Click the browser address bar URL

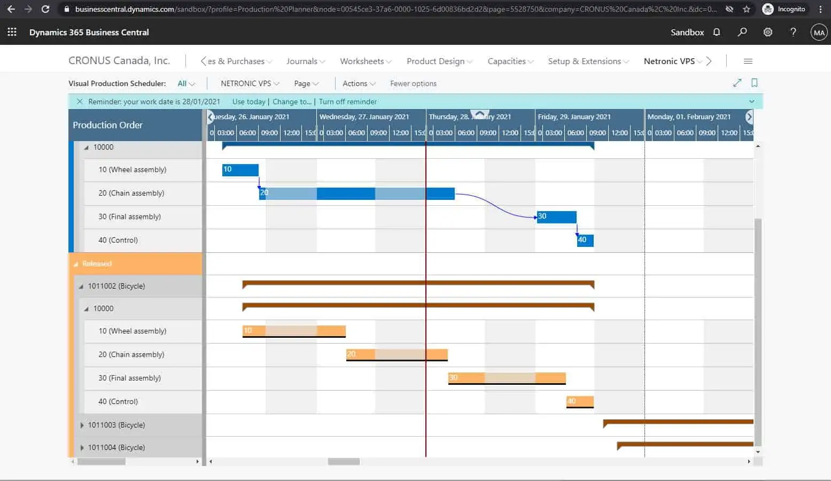(x=395, y=9)
